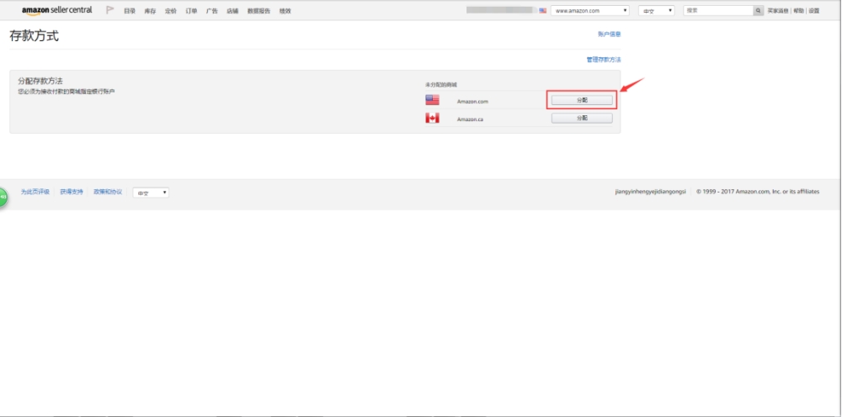
Task: Open the 中文 language dropdown in header
Action: click(x=656, y=11)
